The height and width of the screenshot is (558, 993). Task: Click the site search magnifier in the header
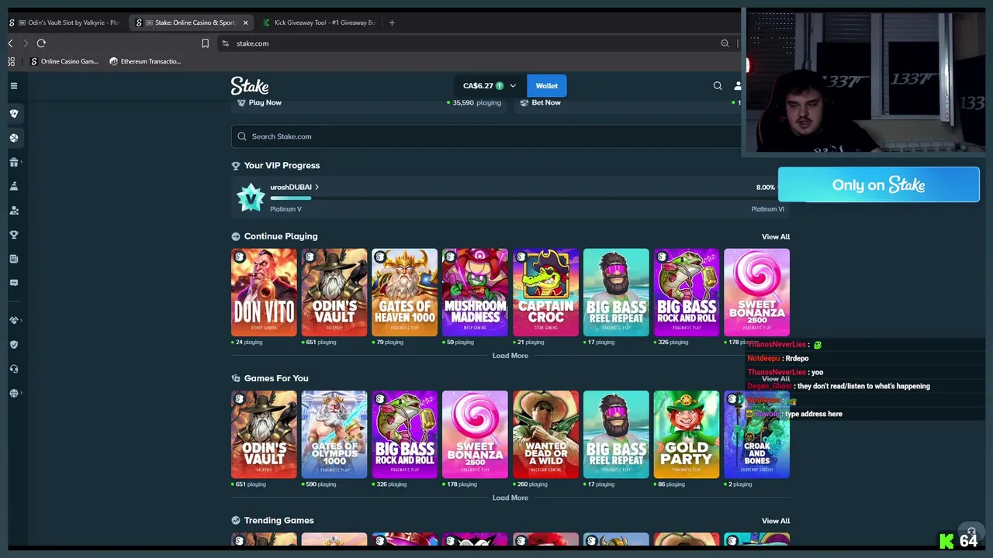(718, 86)
